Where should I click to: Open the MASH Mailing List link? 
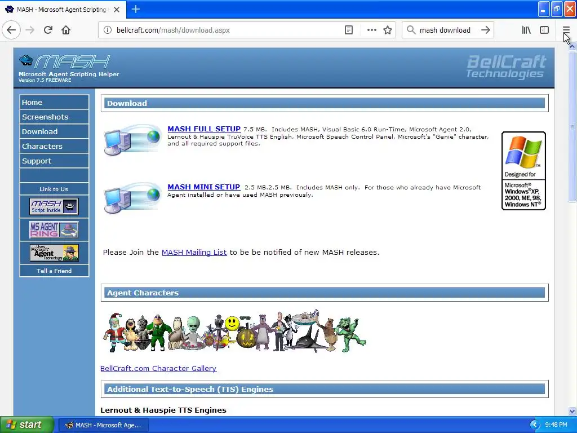194,252
